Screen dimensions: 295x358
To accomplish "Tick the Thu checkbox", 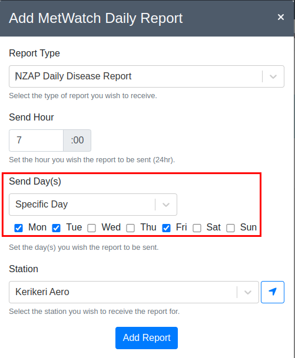I will [x=131, y=228].
